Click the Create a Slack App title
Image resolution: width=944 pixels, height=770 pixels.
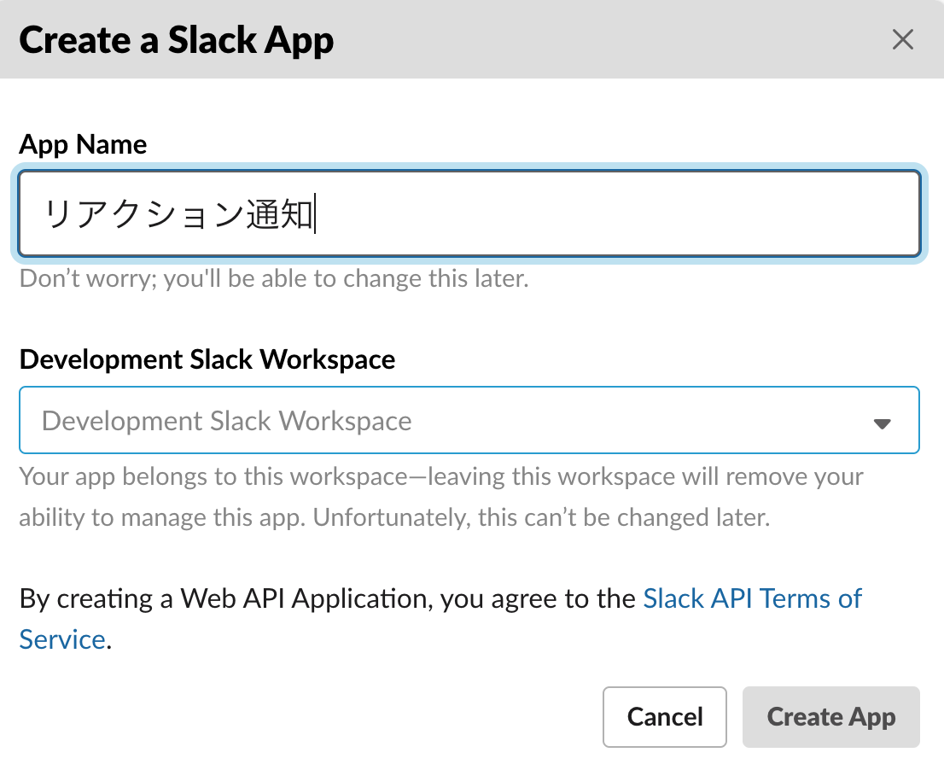coord(177,40)
